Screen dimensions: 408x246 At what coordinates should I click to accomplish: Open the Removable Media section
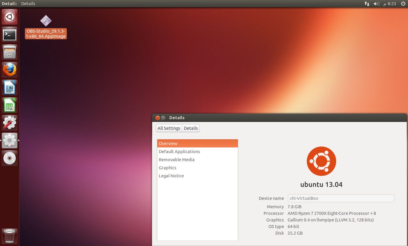tap(197, 160)
